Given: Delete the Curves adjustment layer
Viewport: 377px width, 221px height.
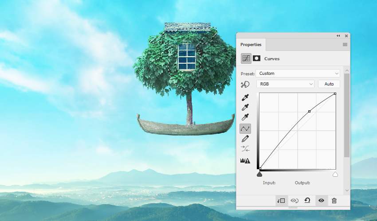Looking at the screenshot, I should tap(334, 201).
